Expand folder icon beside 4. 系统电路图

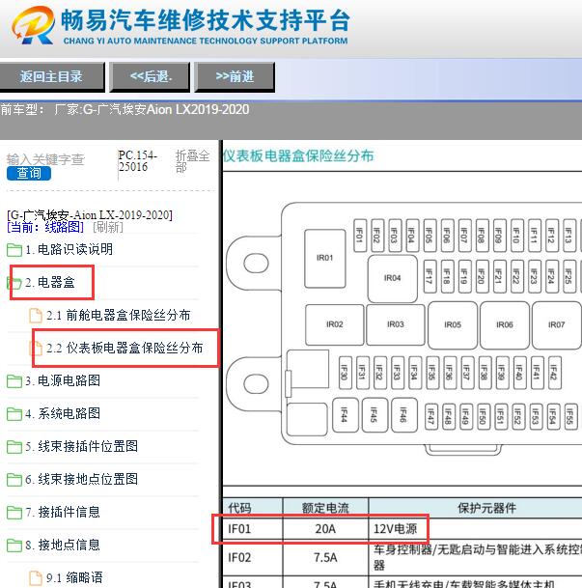click(x=14, y=414)
